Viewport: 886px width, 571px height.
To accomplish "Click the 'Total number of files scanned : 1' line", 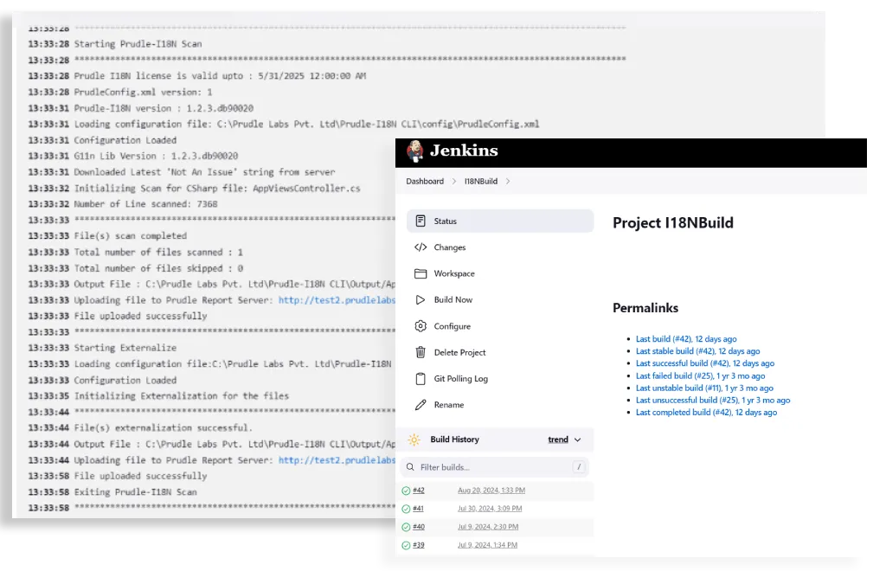I will [x=158, y=252].
